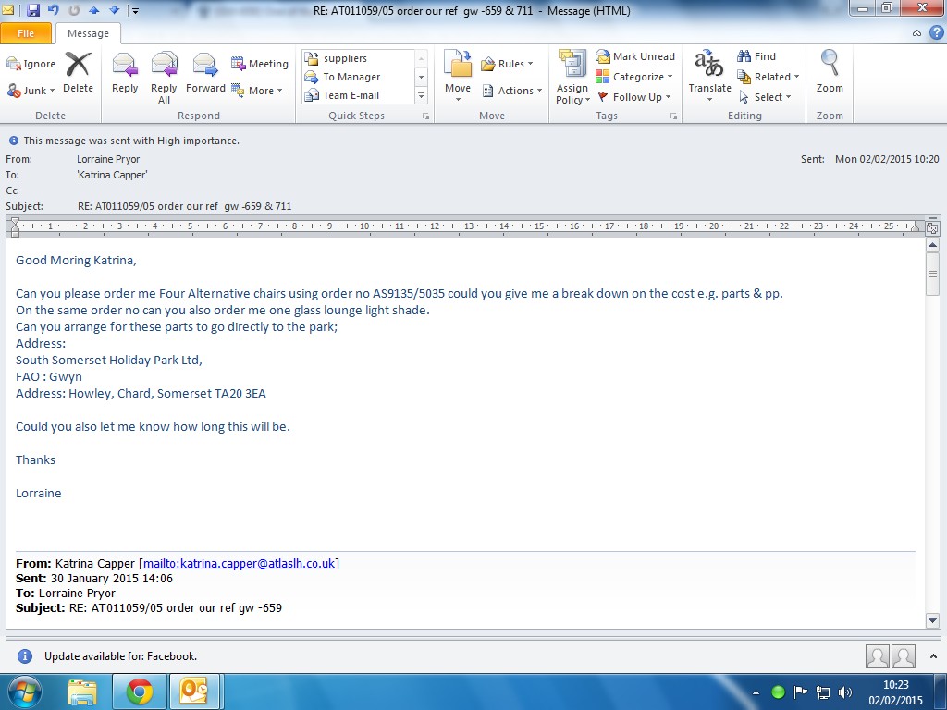
Task: Click the Outlook taskbar button
Action: (x=194, y=692)
